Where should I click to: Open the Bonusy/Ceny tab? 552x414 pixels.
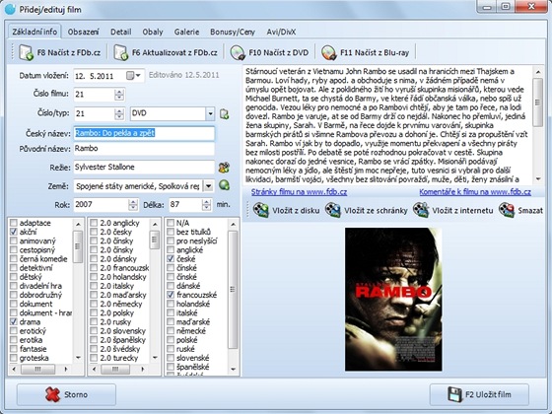click(233, 32)
